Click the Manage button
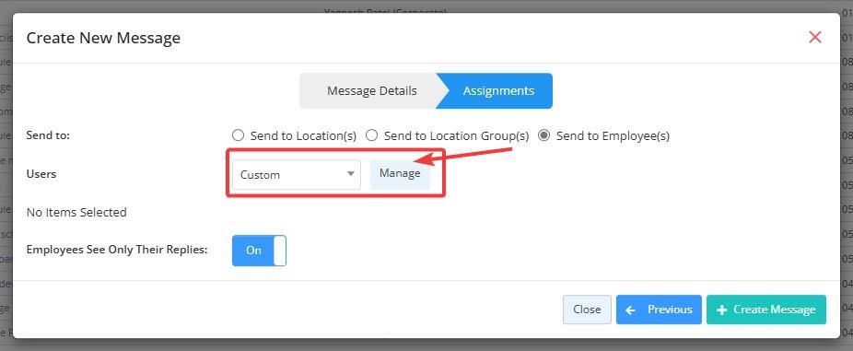This screenshot has width=853, height=351. pos(400,173)
